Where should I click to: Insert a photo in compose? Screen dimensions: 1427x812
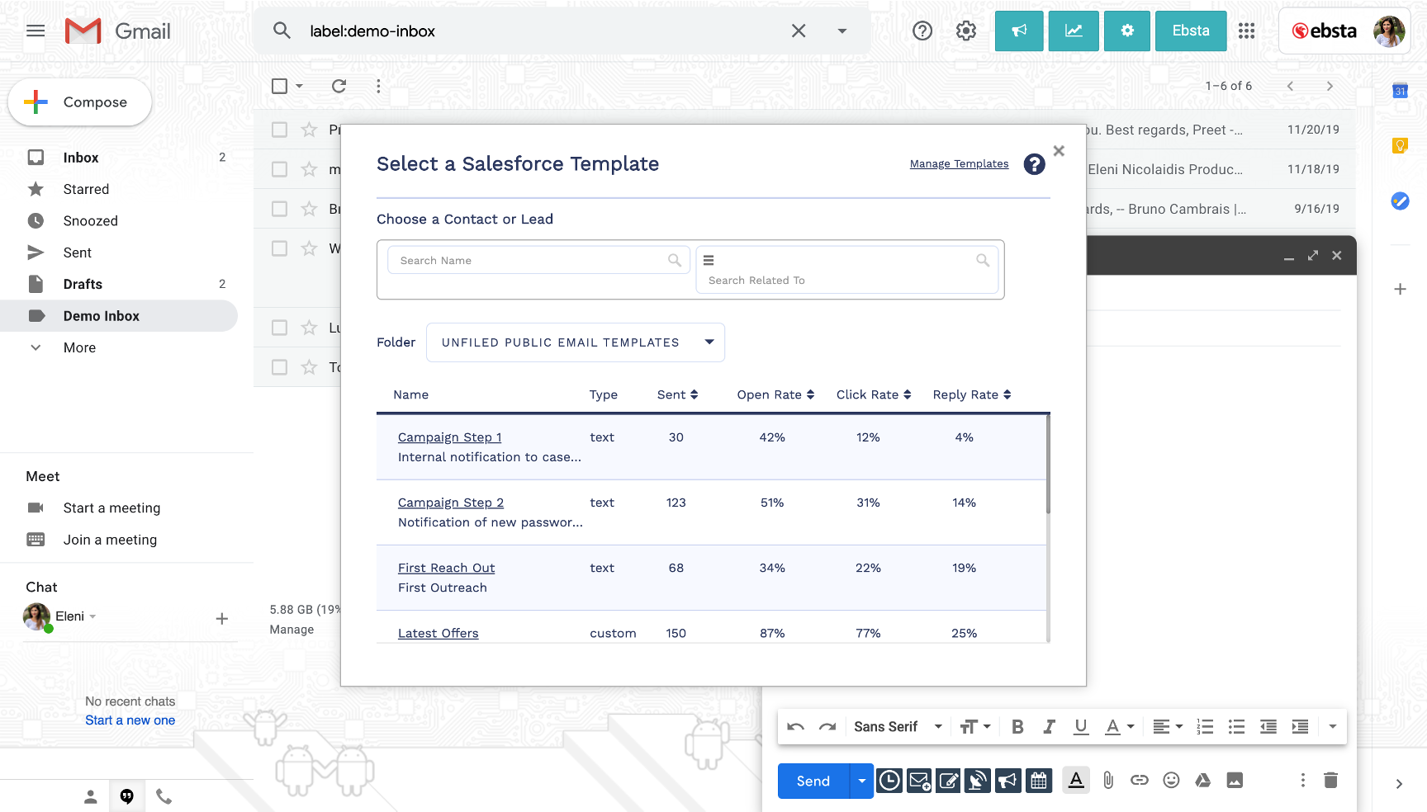click(1235, 781)
